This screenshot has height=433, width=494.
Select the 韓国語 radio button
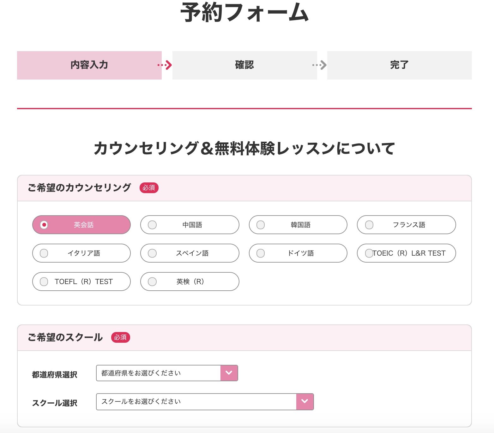pos(298,225)
